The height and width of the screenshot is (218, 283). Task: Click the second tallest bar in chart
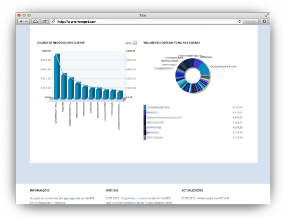(x=64, y=86)
